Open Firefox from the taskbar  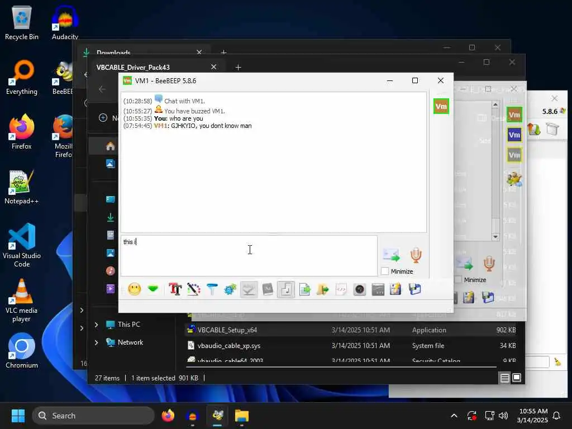[x=168, y=416]
